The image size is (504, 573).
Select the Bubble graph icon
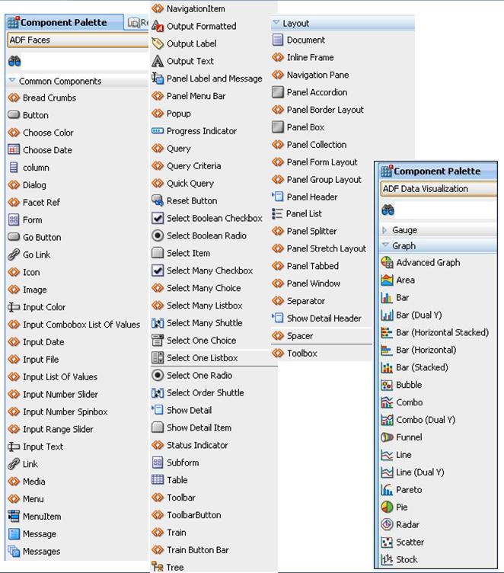click(x=387, y=385)
